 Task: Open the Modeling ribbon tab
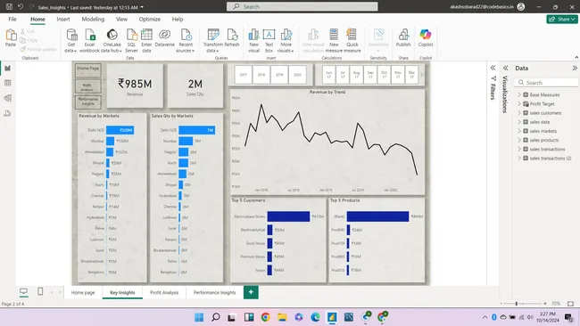click(x=93, y=20)
